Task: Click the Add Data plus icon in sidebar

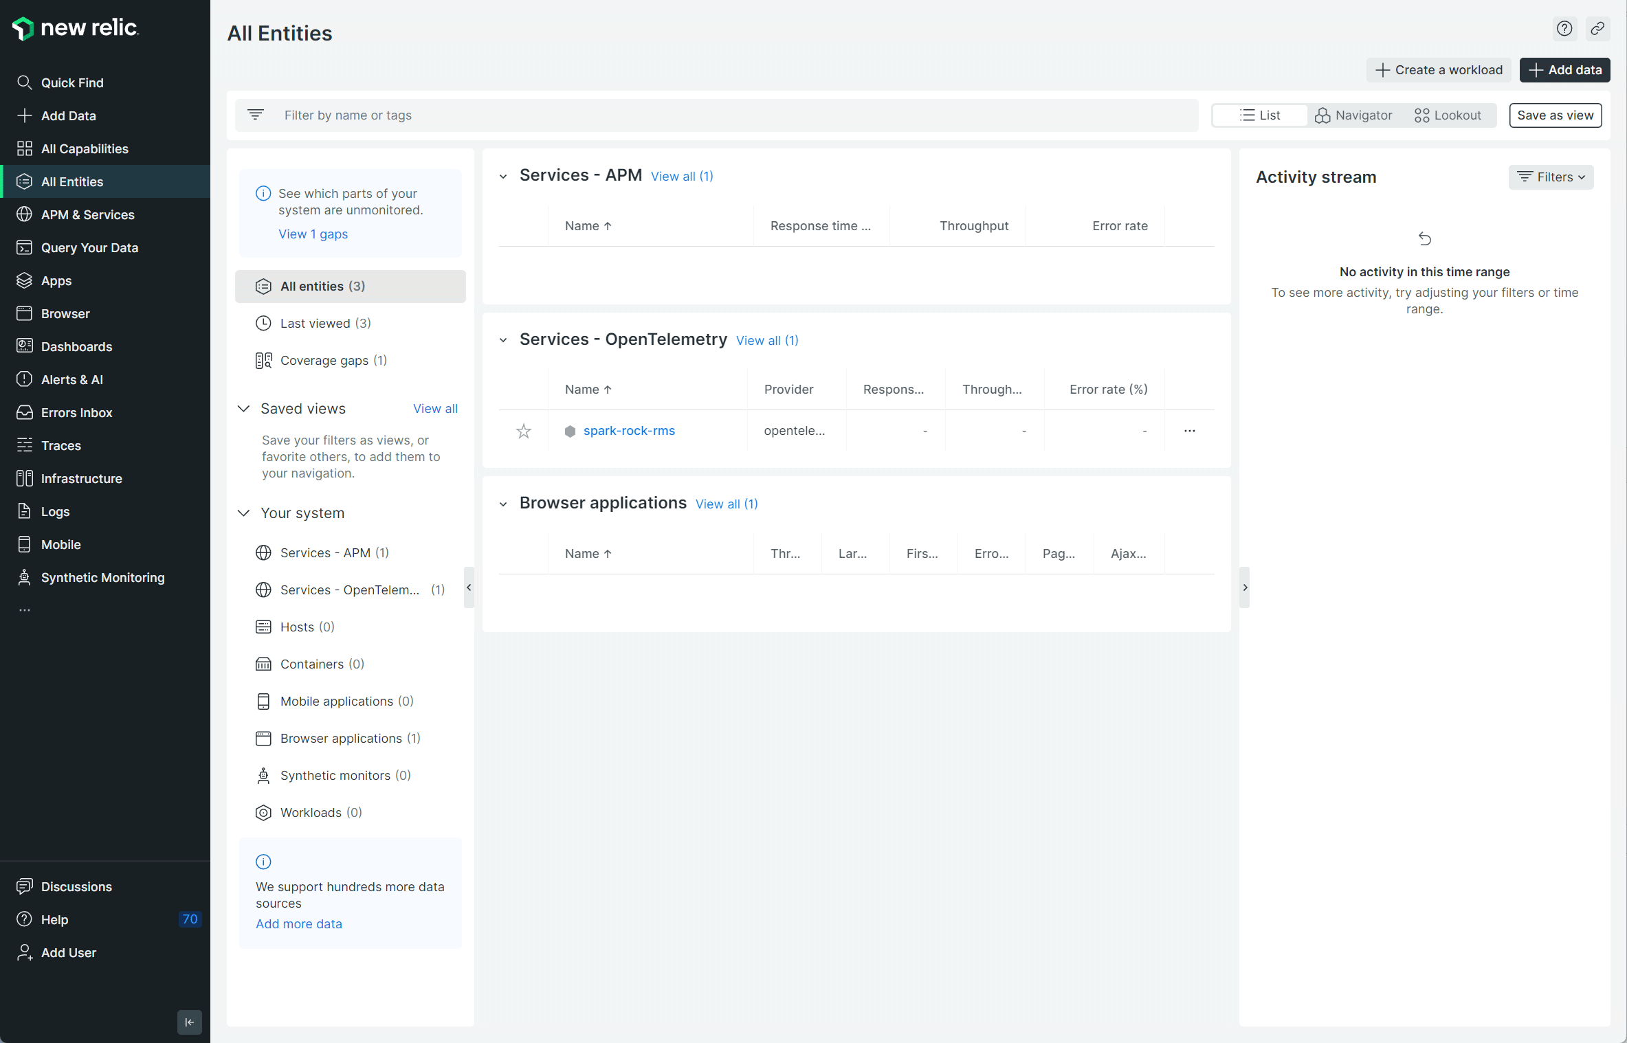Action: point(25,115)
